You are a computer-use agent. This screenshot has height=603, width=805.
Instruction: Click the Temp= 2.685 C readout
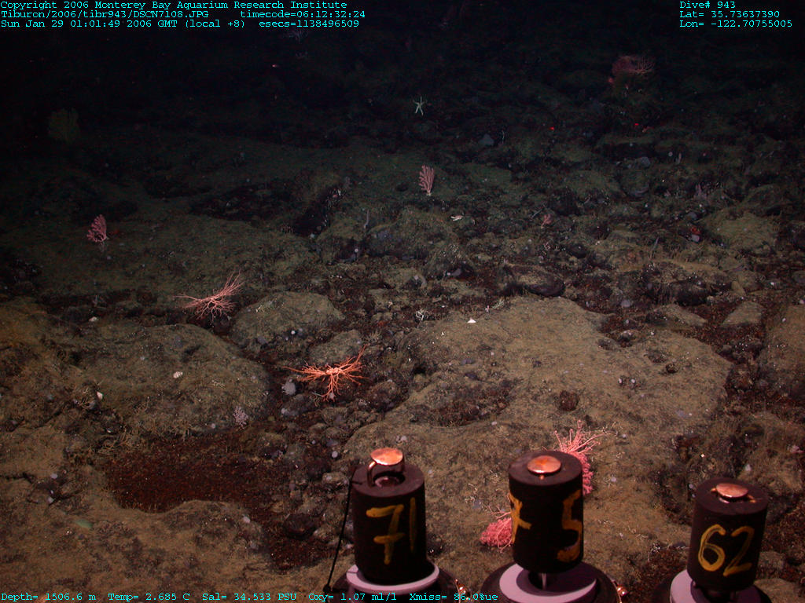149,597
